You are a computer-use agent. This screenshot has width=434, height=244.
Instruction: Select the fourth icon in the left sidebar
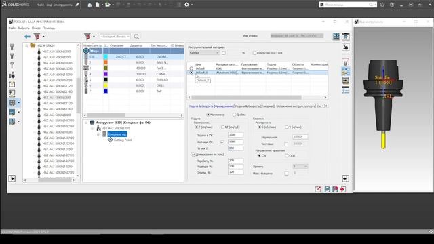[x=12, y=75]
